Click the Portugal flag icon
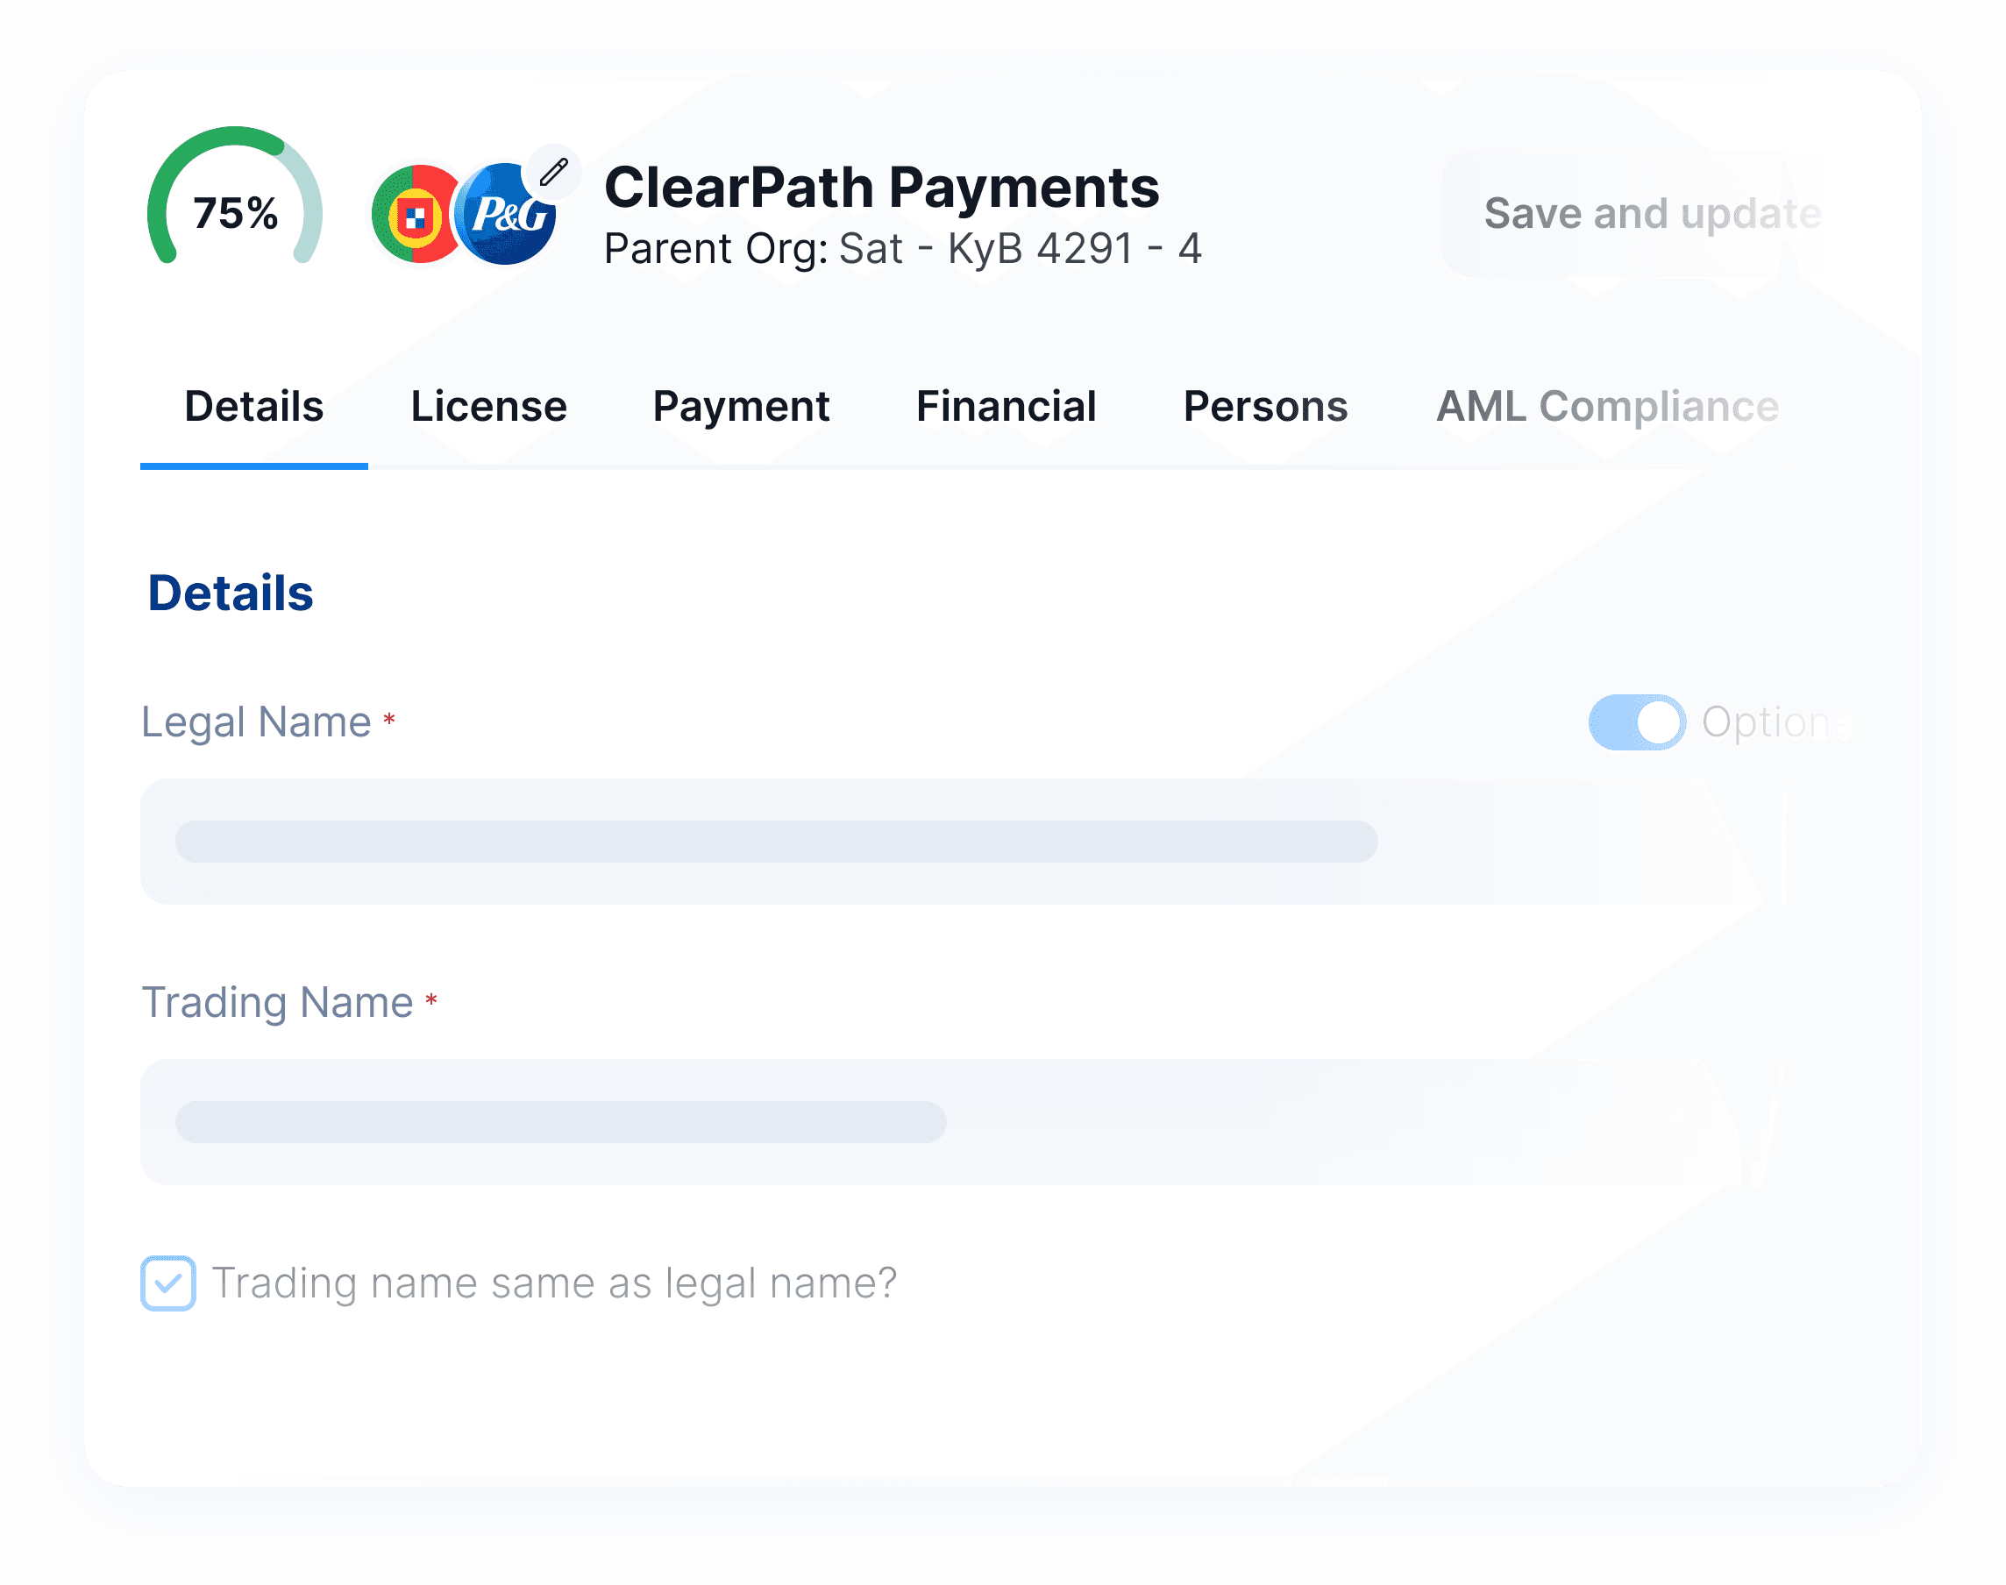The width and height of the screenshot is (2006, 1585). pyautogui.click(x=412, y=216)
